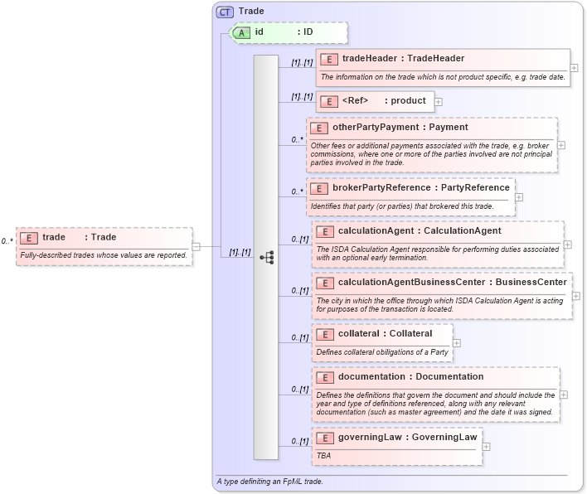The image size is (587, 494).
Task: Click the documentation description about master agreement
Action: coord(435,404)
